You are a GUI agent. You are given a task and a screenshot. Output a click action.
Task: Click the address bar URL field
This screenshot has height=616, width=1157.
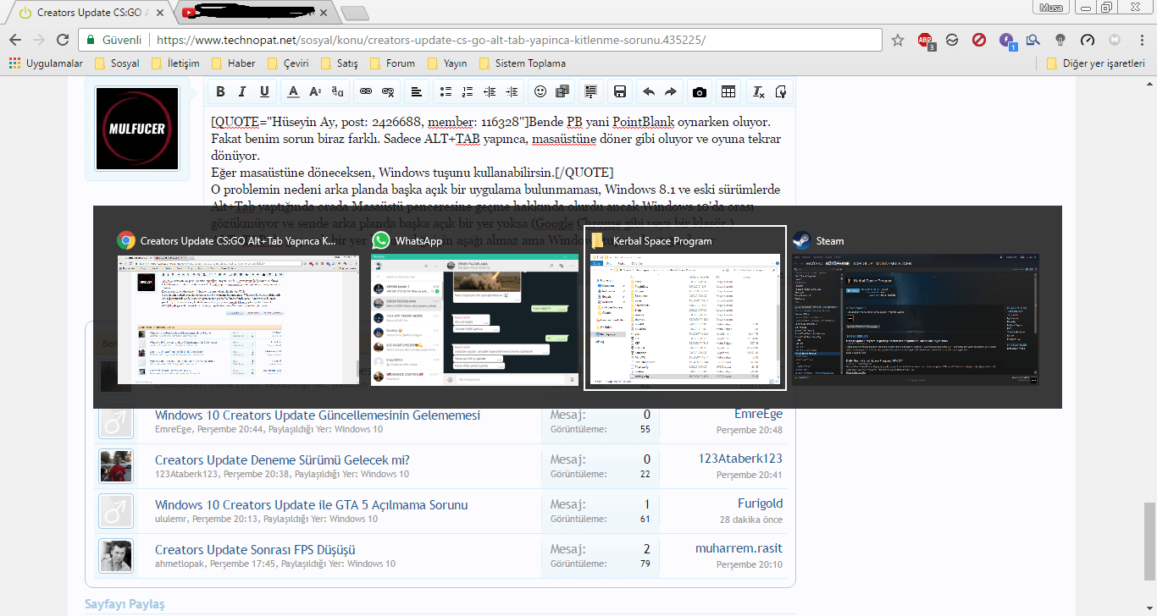(x=479, y=40)
